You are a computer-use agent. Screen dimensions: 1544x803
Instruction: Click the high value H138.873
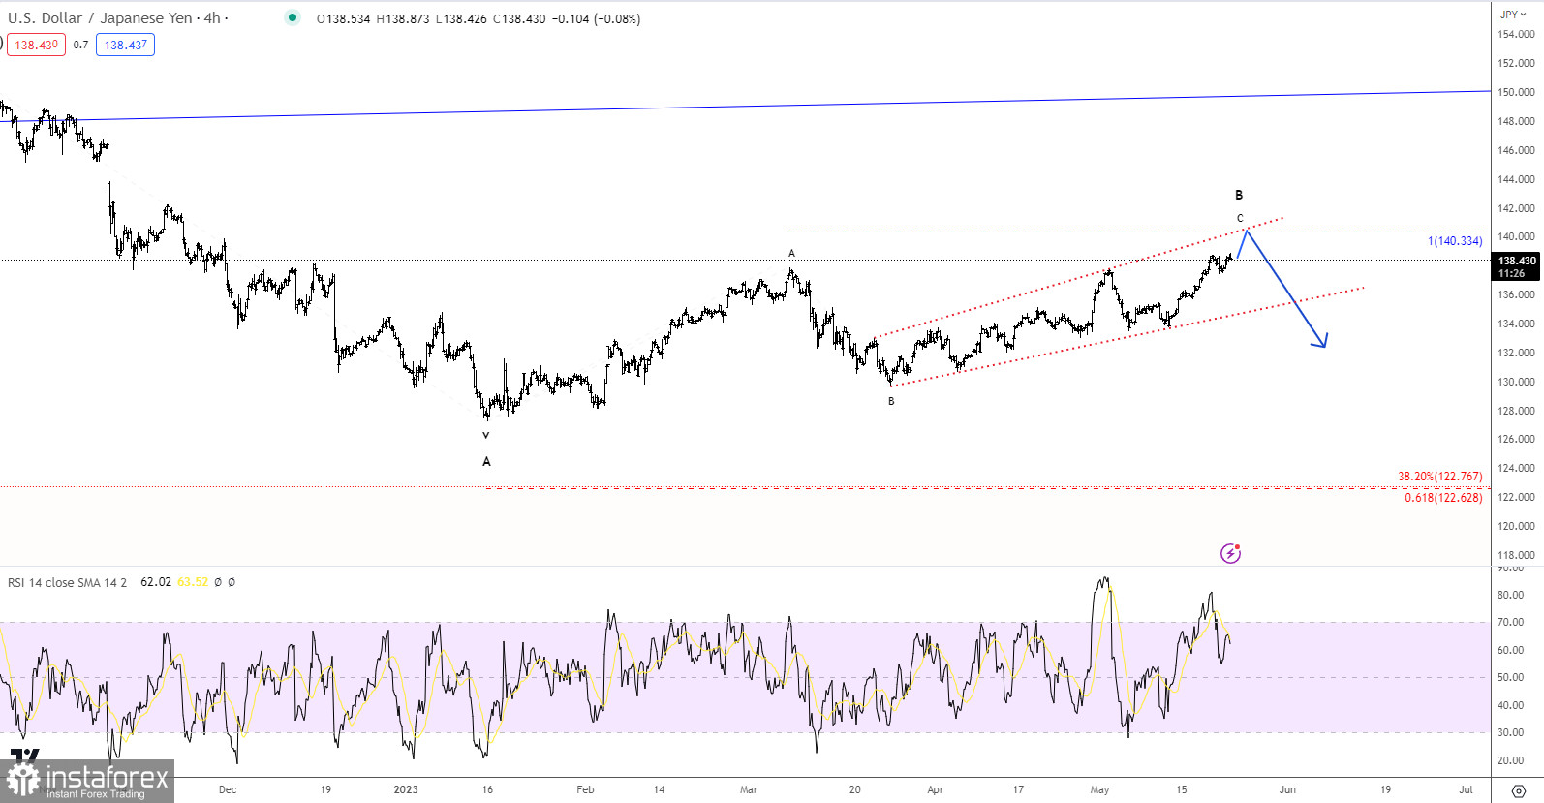click(403, 18)
